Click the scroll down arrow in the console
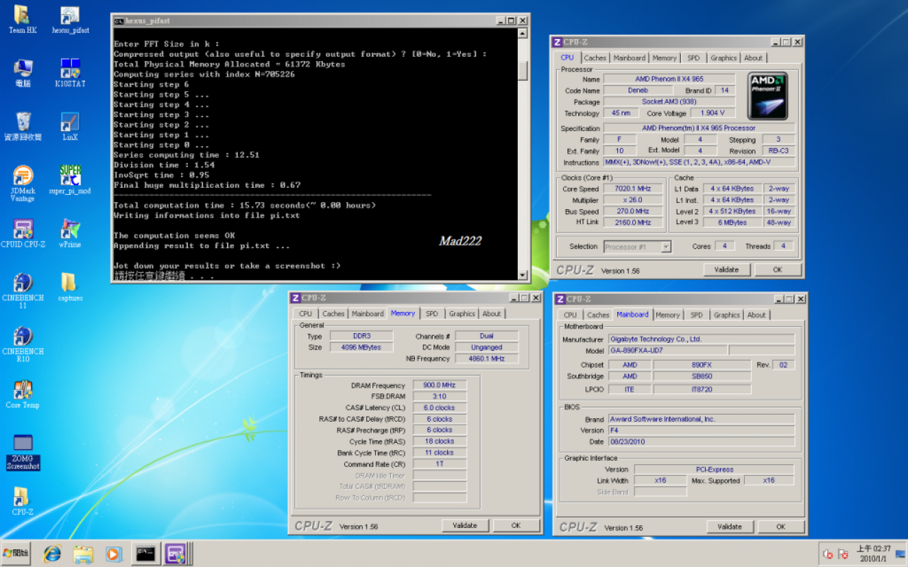The height and width of the screenshot is (567, 908). 523,275
